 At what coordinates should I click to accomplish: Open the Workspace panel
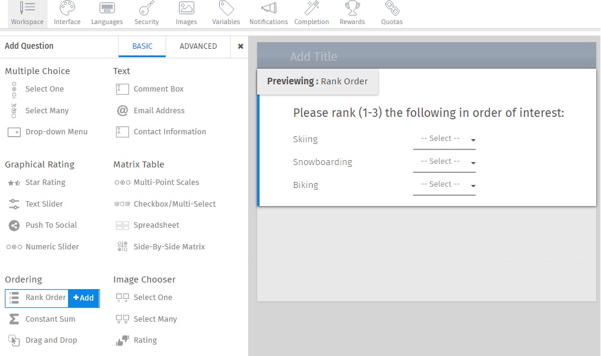tap(26, 13)
